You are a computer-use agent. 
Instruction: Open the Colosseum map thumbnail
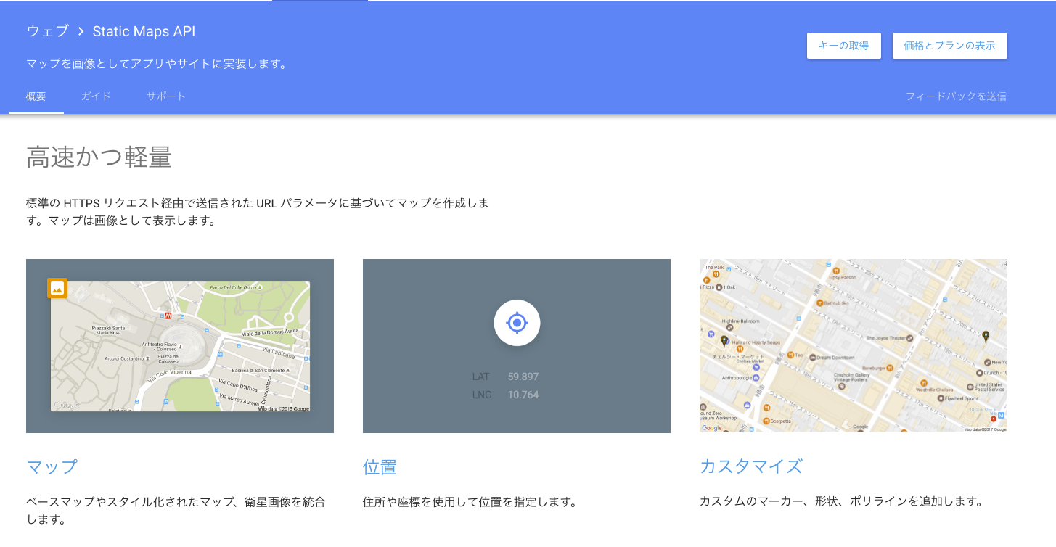pos(180,346)
